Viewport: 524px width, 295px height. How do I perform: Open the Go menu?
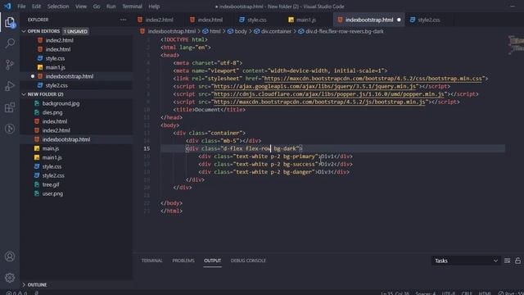pyautogui.click(x=97, y=7)
